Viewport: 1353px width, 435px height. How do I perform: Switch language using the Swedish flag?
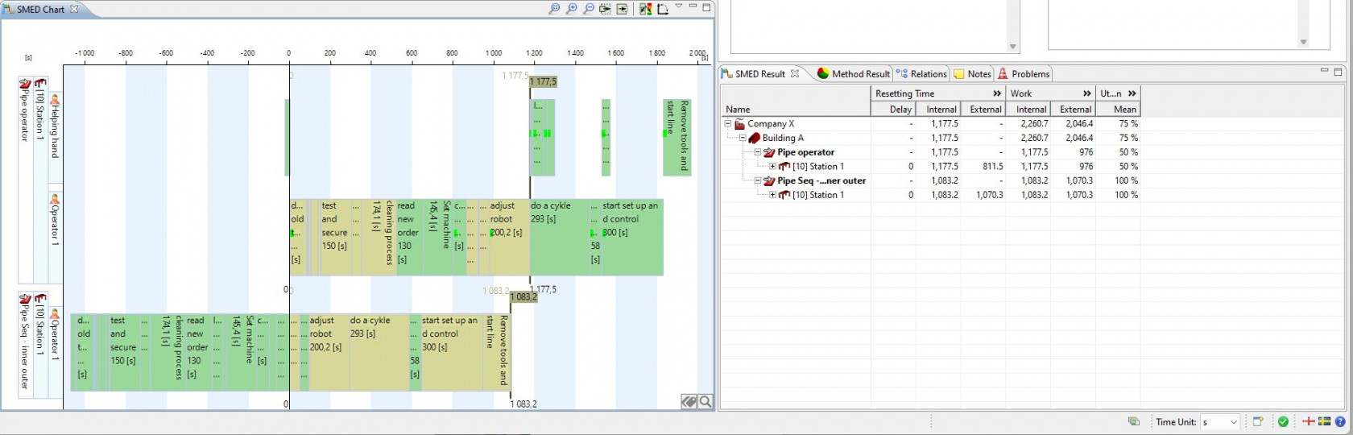(x=1324, y=421)
